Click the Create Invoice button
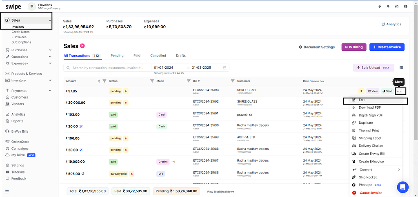The image size is (418, 197). pyautogui.click(x=387, y=47)
